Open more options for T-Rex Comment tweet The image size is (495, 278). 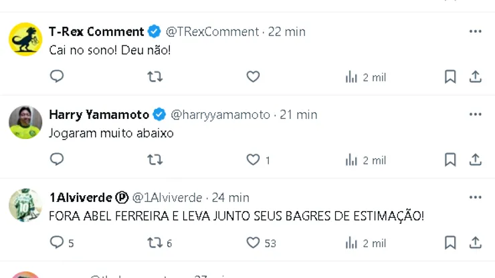[x=475, y=31]
